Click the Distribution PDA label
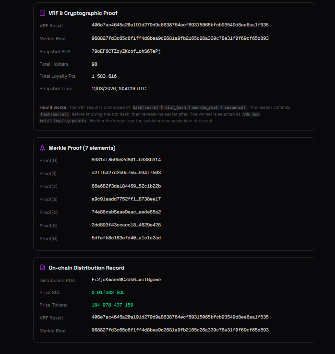 click(x=57, y=281)
